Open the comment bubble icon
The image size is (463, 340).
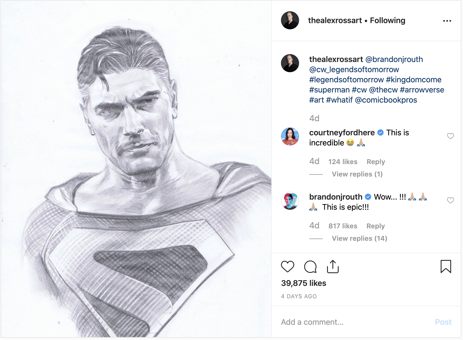click(x=310, y=267)
